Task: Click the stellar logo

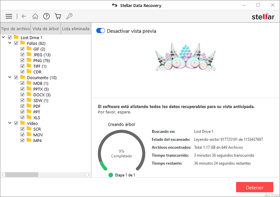Action: [263, 16]
